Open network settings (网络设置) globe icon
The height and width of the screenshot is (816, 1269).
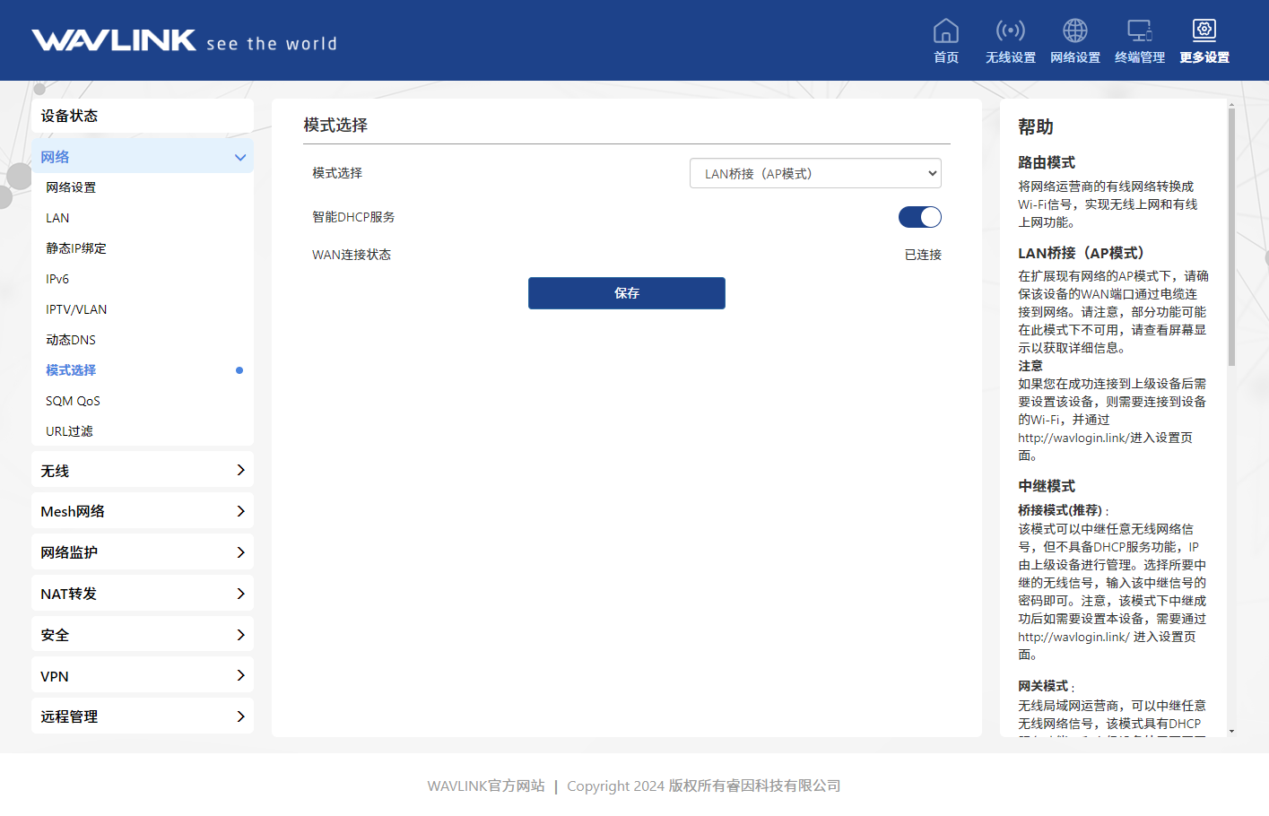click(x=1074, y=31)
